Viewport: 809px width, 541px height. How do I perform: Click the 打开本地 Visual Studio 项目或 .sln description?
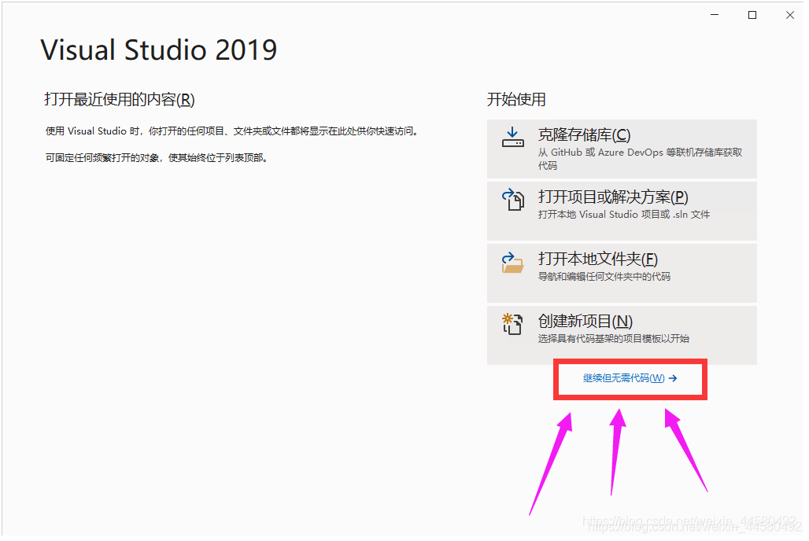point(624,215)
